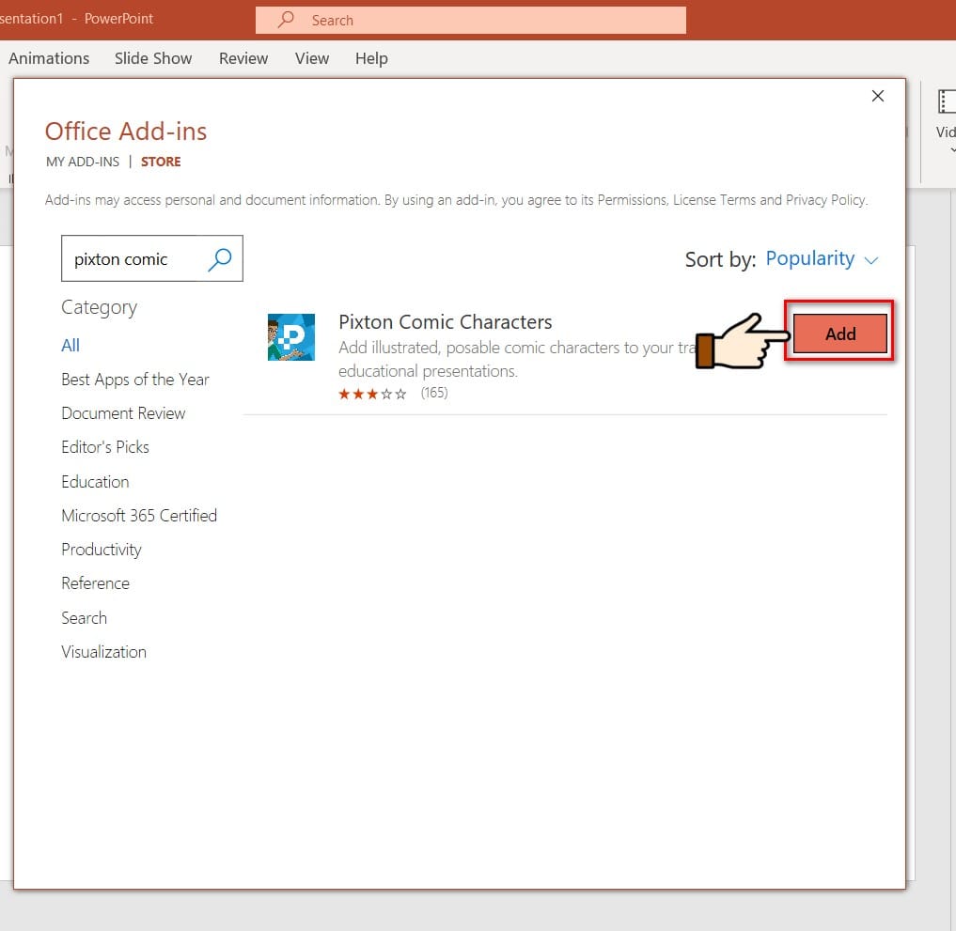The image size is (956, 931).
Task: Add the Pixton Comic Characters add-in
Action: (x=839, y=334)
